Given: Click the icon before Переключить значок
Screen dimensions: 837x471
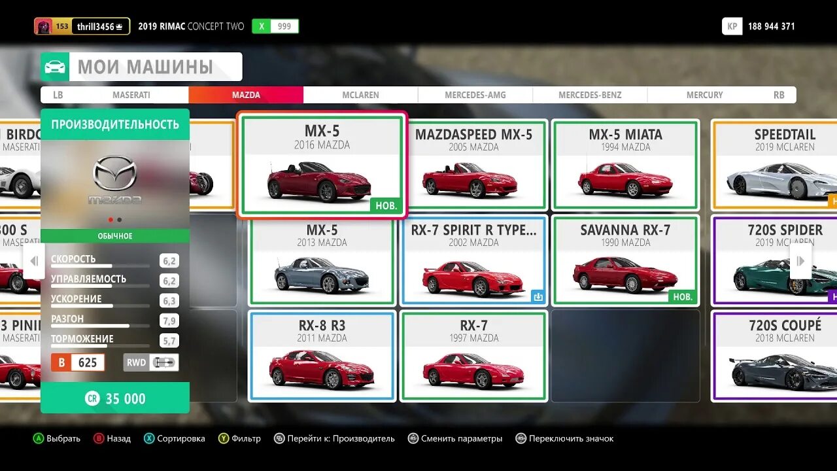Looking at the screenshot, I should point(521,438).
